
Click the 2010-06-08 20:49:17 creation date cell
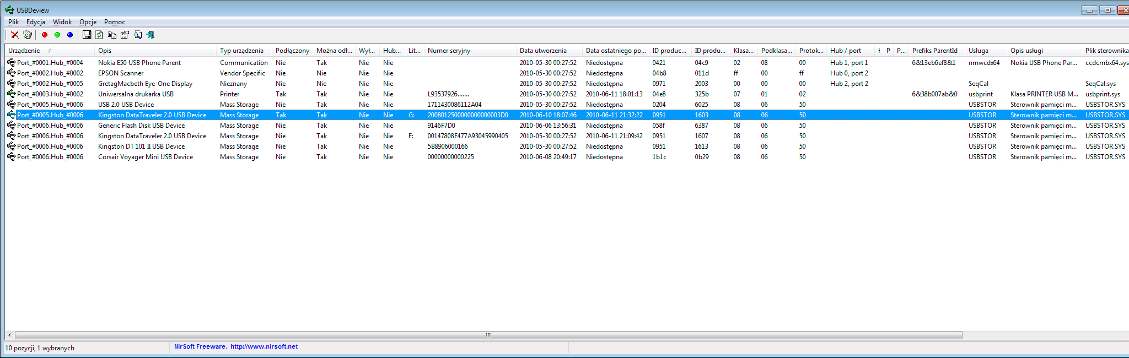tap(548, 157)
